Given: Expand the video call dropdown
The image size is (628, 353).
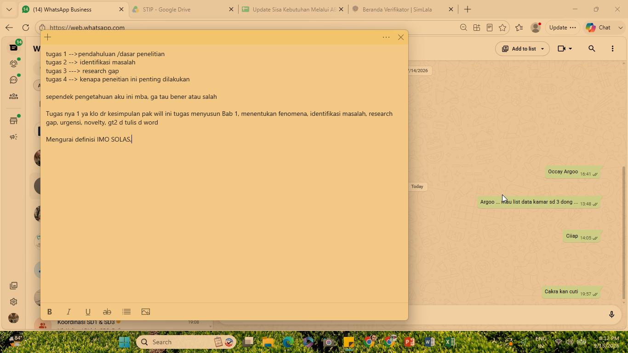Looking at the screenshot, I should 565,48.
